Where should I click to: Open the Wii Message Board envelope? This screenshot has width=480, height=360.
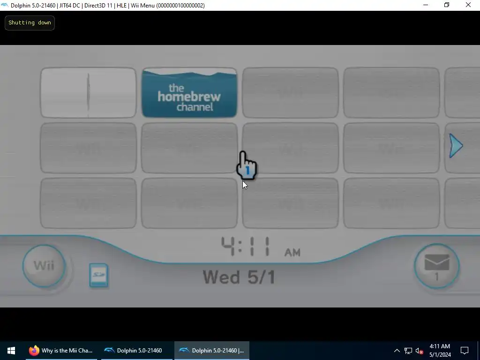coord(436,266)
